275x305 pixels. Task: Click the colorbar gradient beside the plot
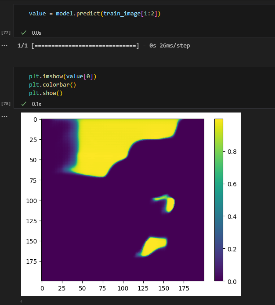click(219, 200)
